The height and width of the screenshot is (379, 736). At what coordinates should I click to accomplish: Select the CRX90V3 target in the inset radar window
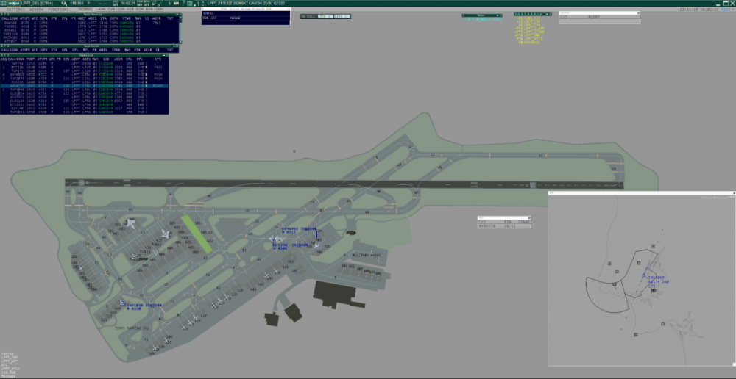pos(642,277)
